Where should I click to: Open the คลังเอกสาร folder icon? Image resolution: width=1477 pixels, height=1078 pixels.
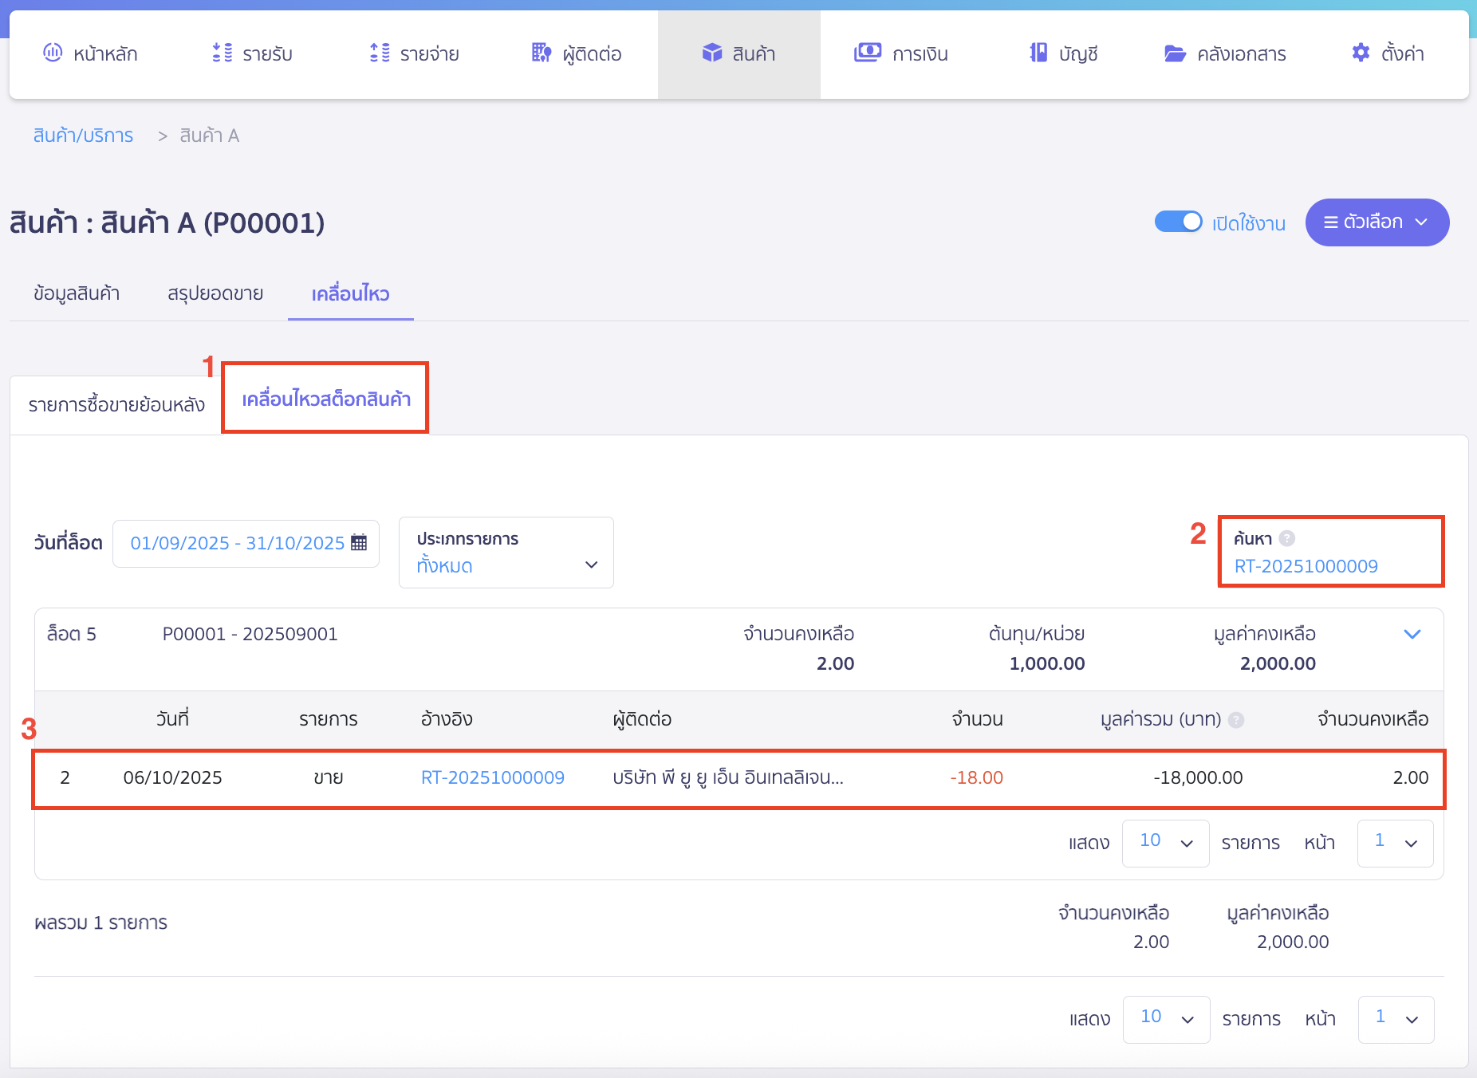(x=1175, y=53)
